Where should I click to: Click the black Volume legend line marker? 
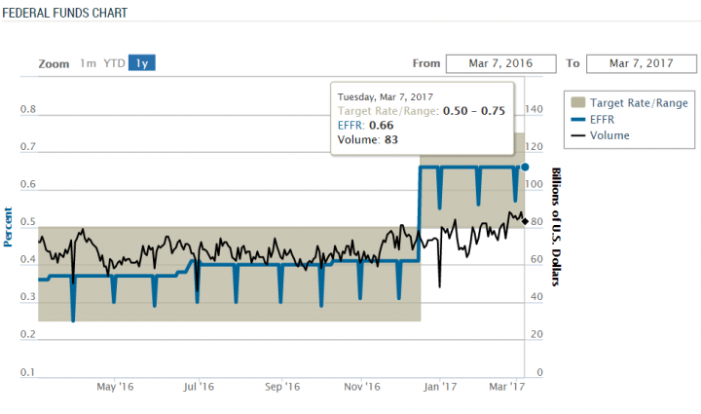578,135
